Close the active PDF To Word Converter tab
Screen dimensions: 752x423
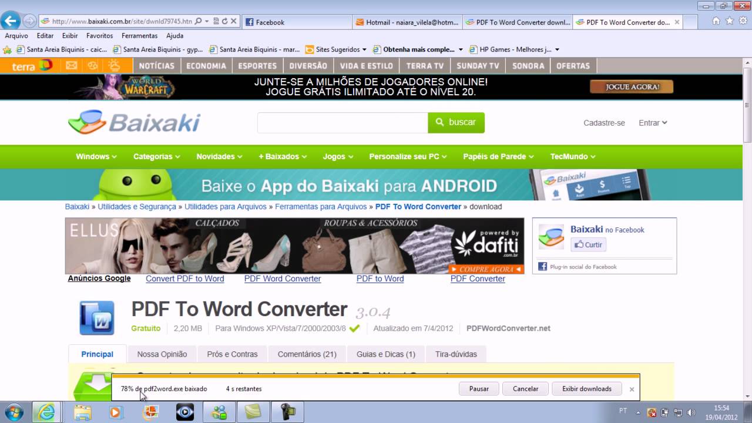coord(677,22)
